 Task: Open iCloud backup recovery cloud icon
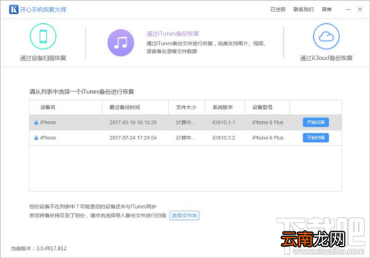[327, 36]
